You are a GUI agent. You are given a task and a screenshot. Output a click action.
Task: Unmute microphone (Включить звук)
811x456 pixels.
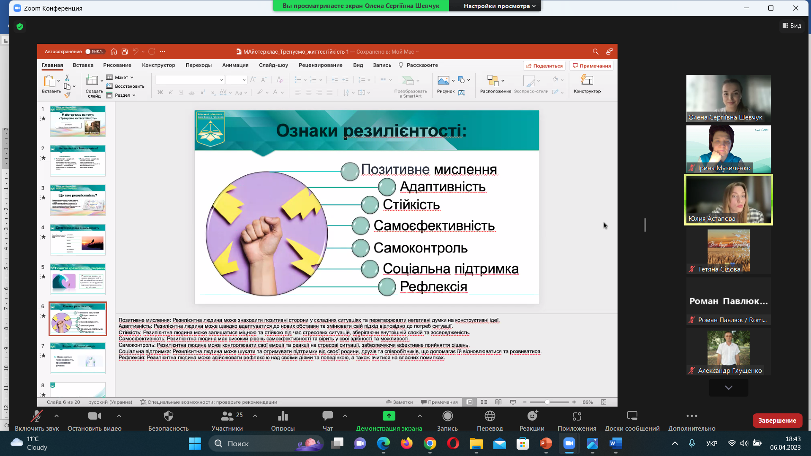37,416
